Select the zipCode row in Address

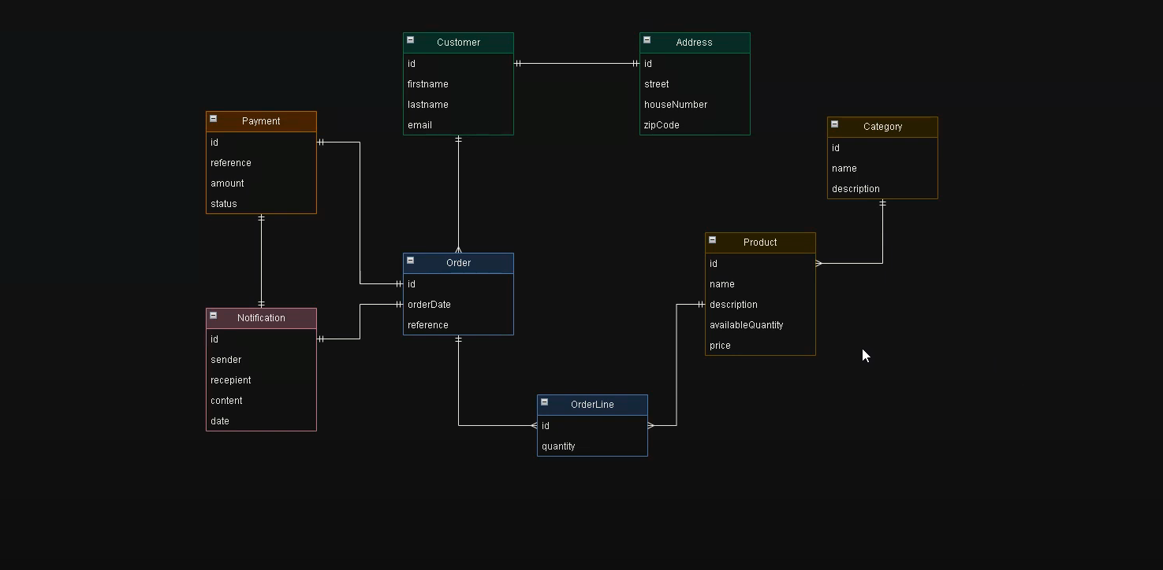click(662, 125)
